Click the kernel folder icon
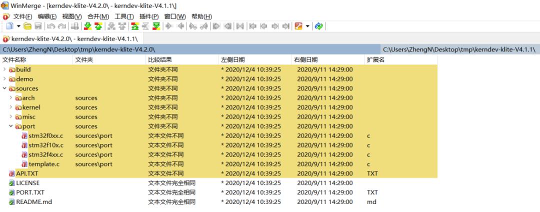 [18, 107]
